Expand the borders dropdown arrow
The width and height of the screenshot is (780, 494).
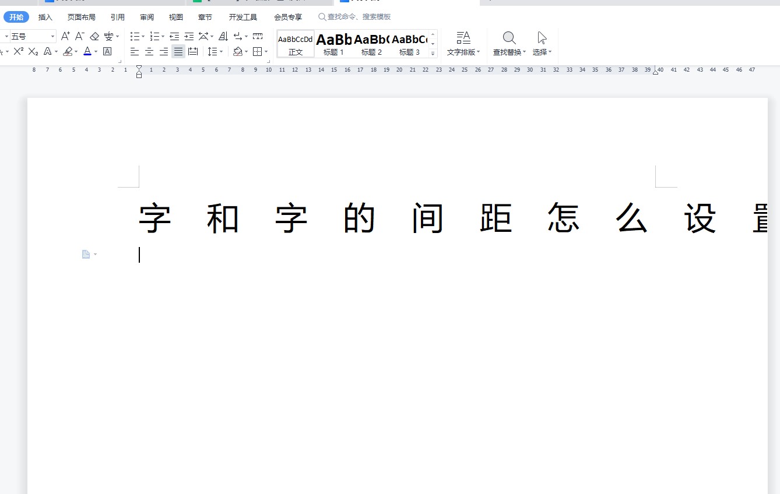266,52
